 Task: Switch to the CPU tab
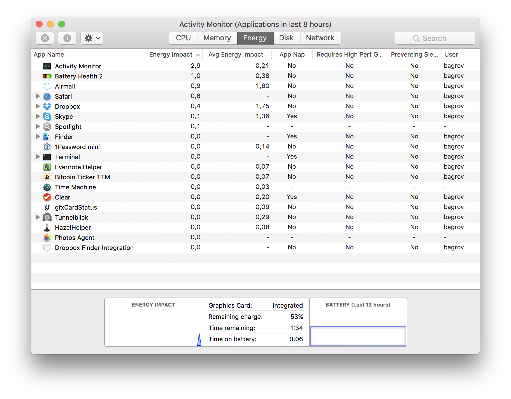click(184, 38)
